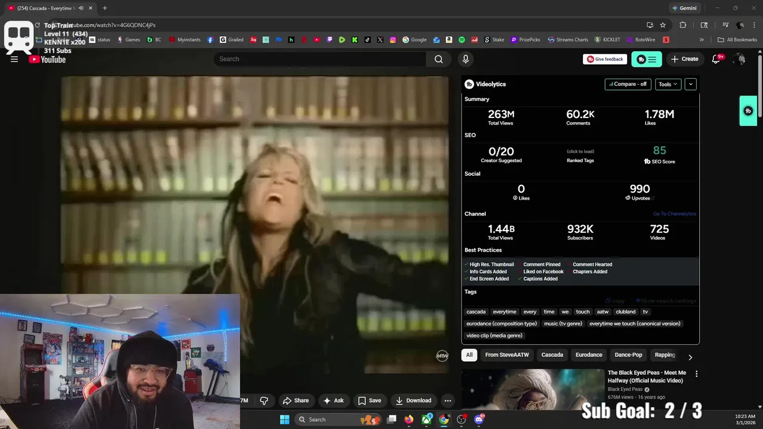This screenshot has height=429, width=763.
Task: Click the Windows taskbar search box
Action: click(338, 419)
